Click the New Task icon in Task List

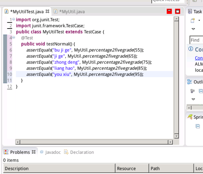coord(193,21)
